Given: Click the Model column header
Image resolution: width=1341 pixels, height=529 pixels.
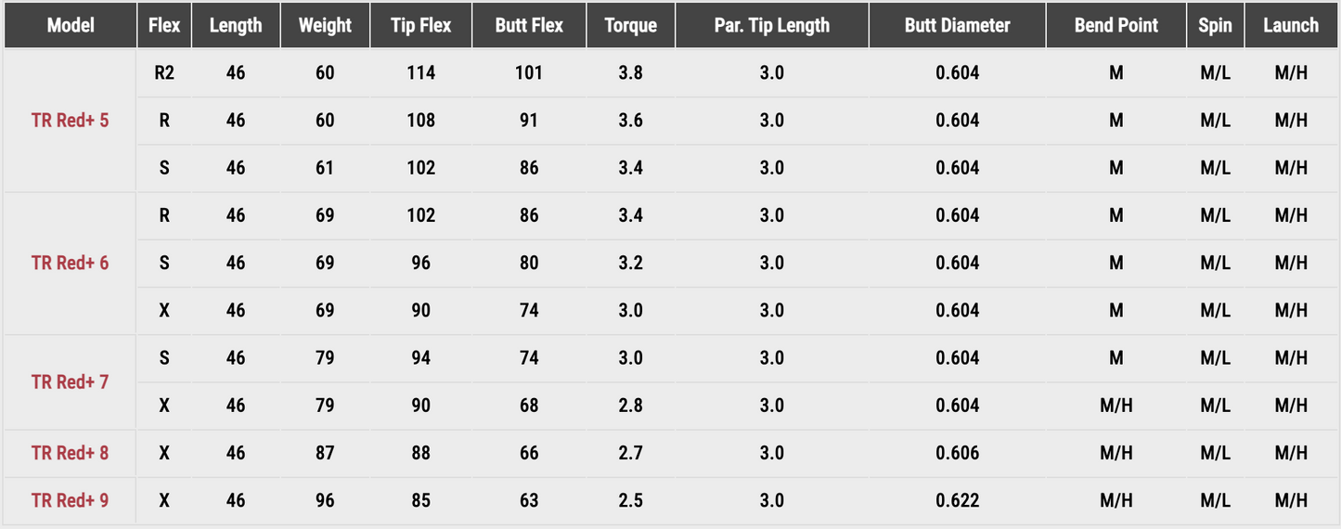Looking at the screenshot, I should [x=71, y=25].
